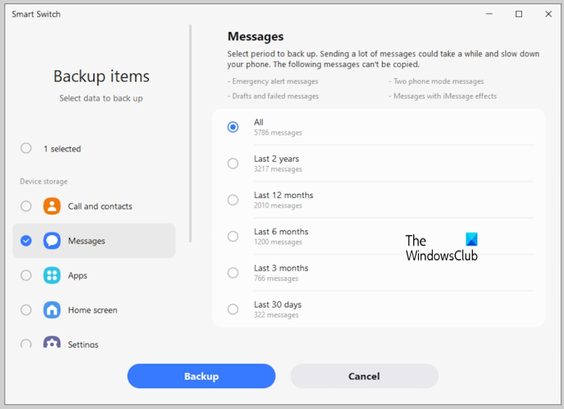Click the Settings gear icon
564x409 pixels.
[x=52, y=343]
